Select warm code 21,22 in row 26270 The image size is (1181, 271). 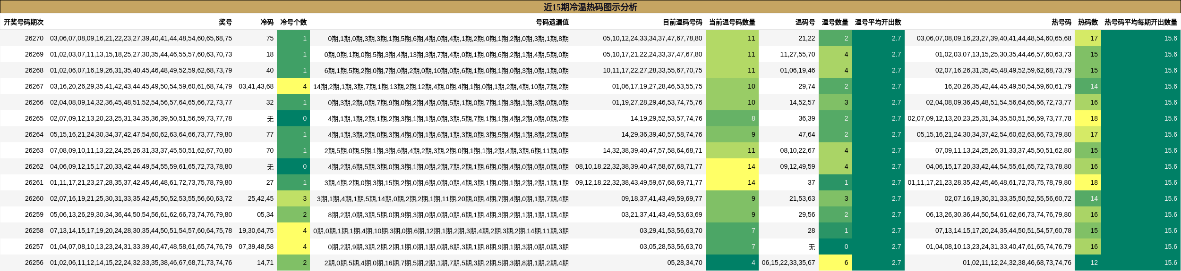click(x=807, y=38)
